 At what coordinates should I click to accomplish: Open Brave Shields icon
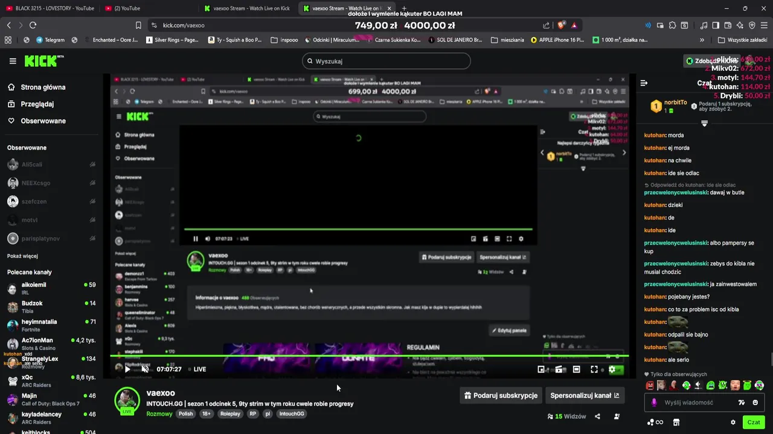click(x=561, y=25)
